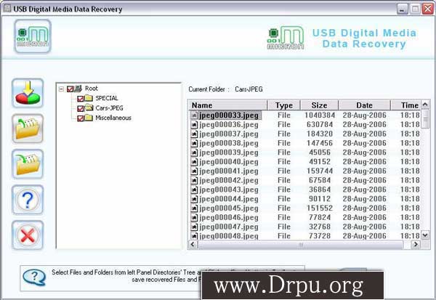Image resolution: width=436 pixels, height=300 pixels.
Task: Click size value 45056
Action: click(320, 153)
